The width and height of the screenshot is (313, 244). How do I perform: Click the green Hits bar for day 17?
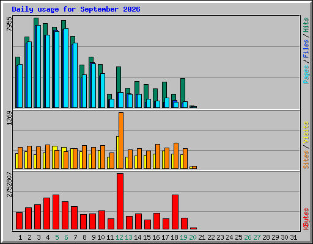[x=164, y=90]
